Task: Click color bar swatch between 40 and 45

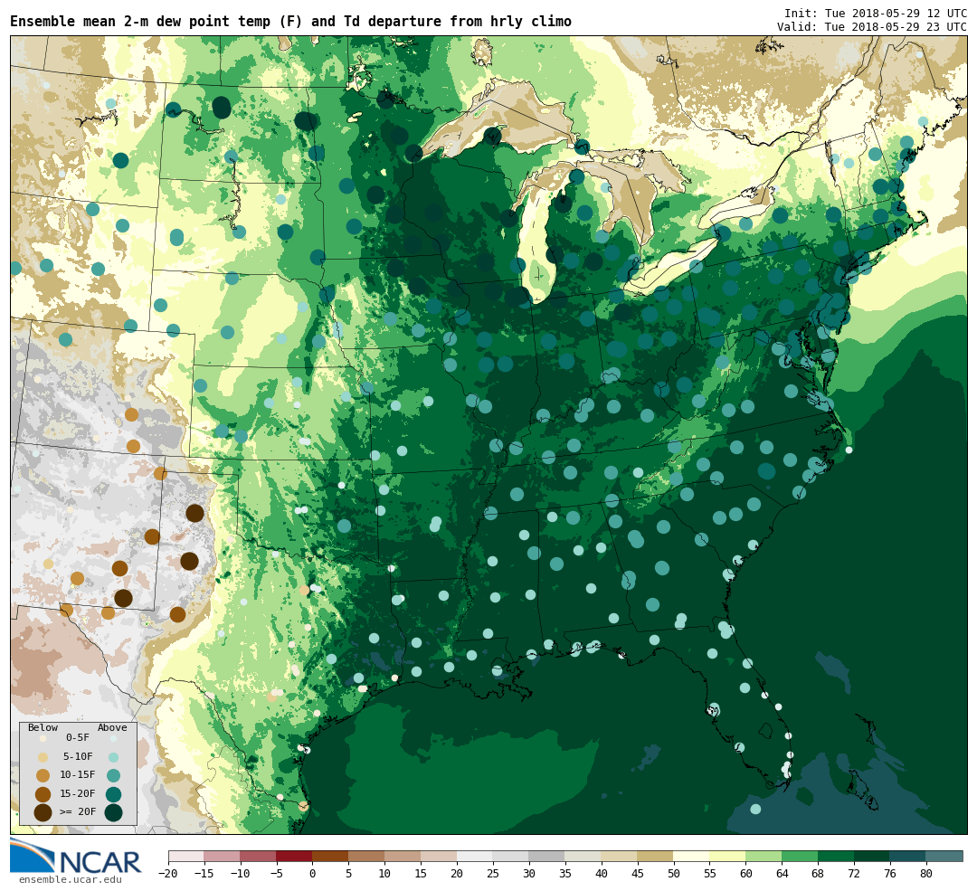Action: point(620,856)
